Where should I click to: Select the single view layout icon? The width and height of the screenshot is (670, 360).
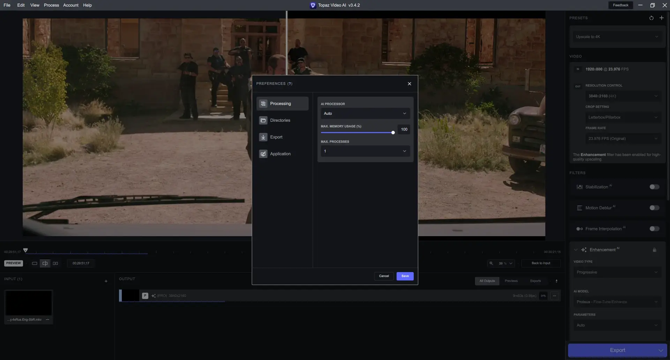point(35,263)
